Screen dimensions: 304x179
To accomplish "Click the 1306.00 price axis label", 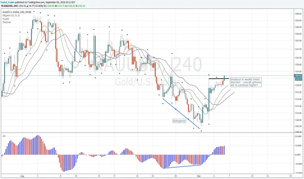I will [298, 120].
